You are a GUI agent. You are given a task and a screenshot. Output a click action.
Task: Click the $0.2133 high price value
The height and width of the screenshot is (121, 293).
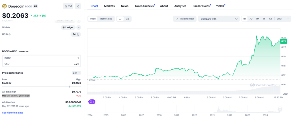coord(76,83)
